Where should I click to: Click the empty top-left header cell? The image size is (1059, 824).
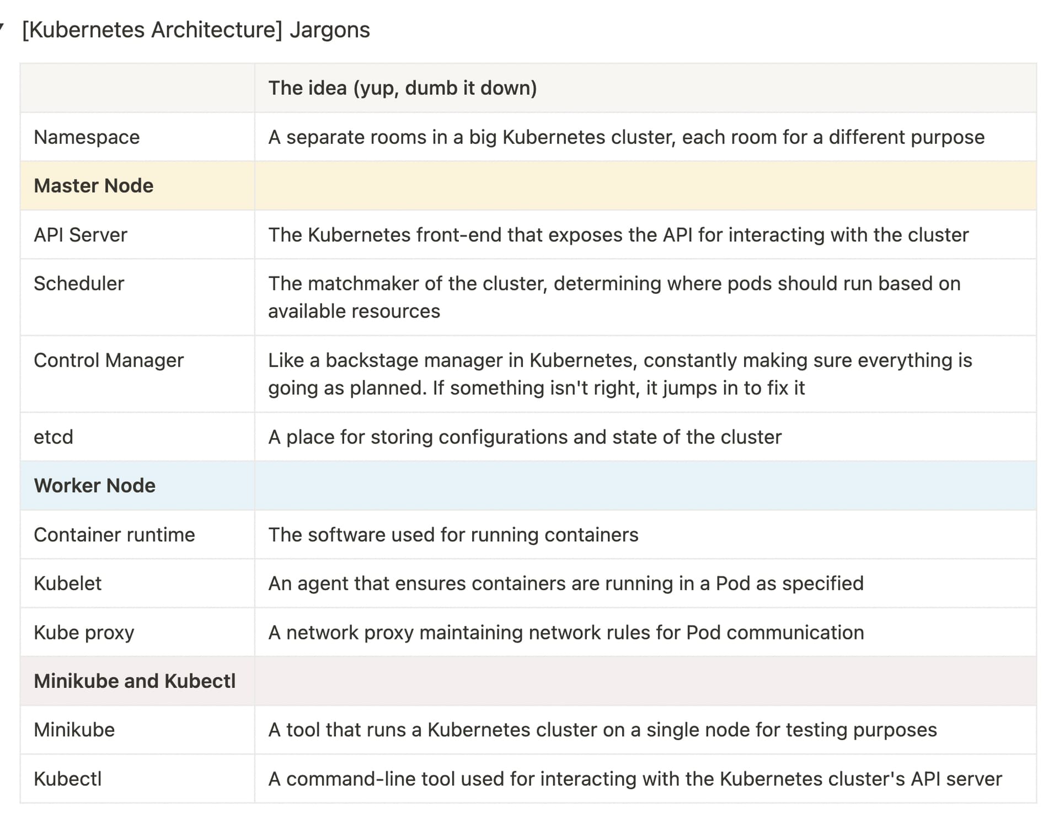[x=137, y=88]
